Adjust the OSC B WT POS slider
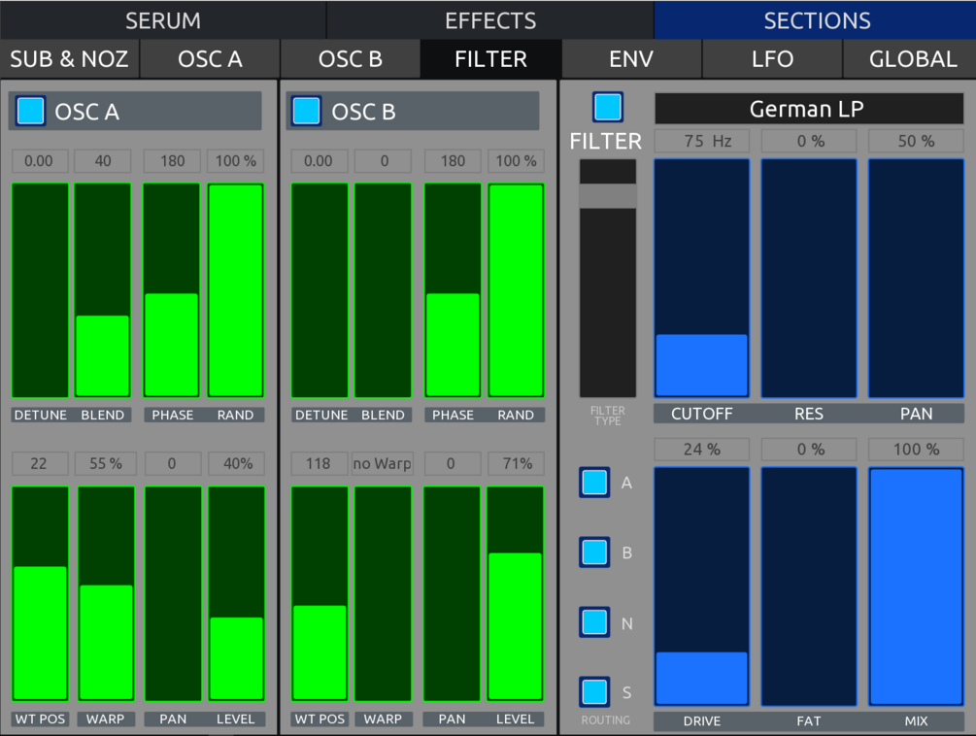976x736 pixels. (x=320, y=593)
